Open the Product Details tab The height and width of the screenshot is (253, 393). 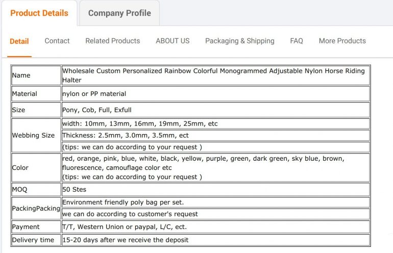point(39,13)
